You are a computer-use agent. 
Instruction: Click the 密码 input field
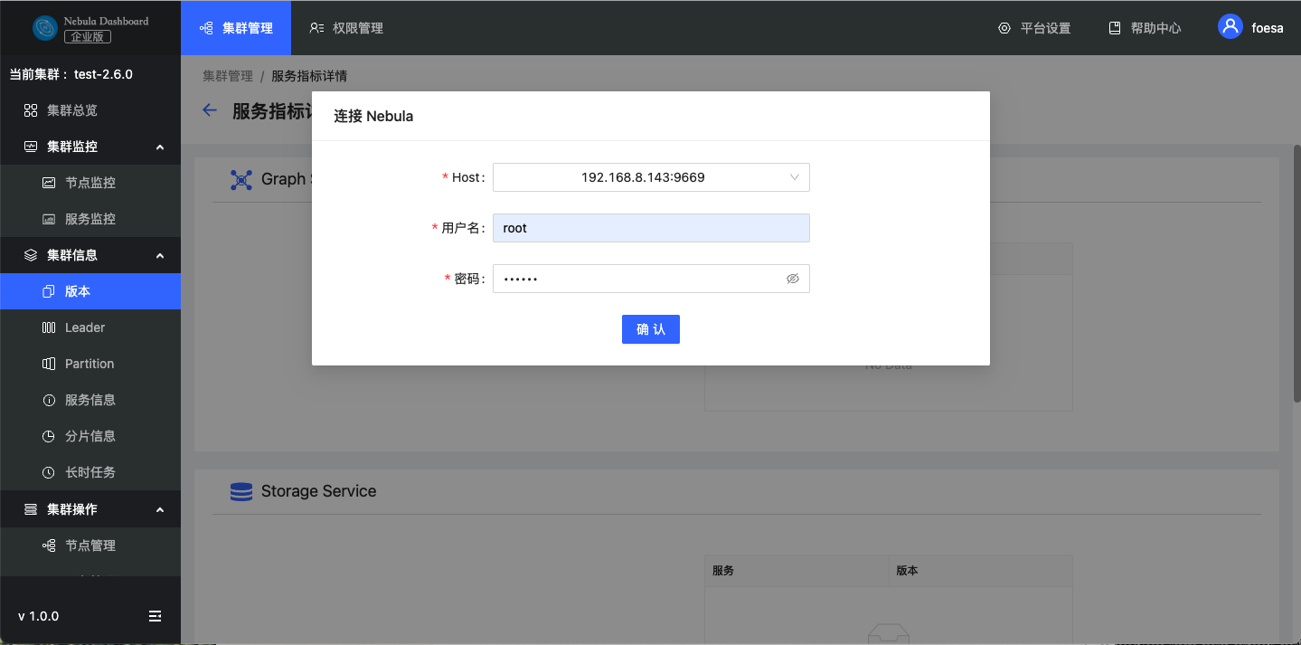[637, 279]
